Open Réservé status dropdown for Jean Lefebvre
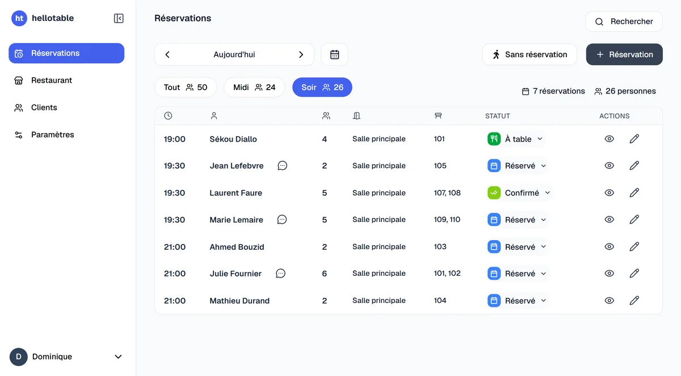The height and width of the screenshot is (376, 681). pyautogui.click(x=518, y=166)
